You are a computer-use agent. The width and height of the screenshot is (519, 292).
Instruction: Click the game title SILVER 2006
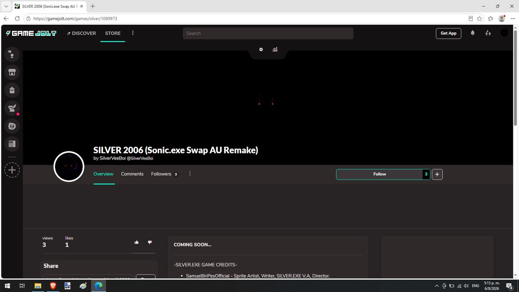176,150
